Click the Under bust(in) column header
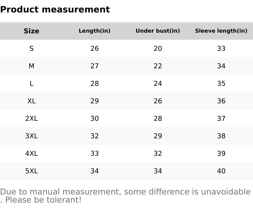 tap(158, 31)
